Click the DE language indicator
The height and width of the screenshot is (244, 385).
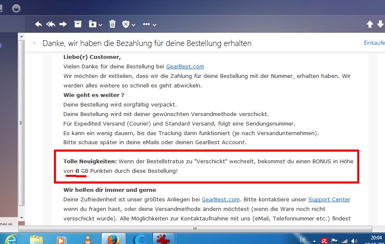[303, 240]
